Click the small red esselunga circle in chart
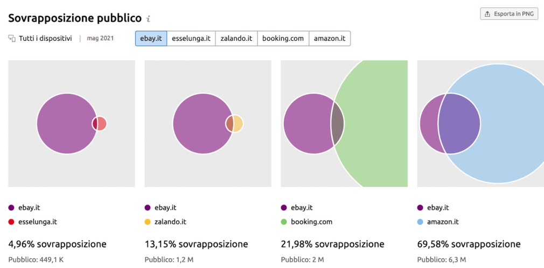544x268 pixels. tap(102, 124)
